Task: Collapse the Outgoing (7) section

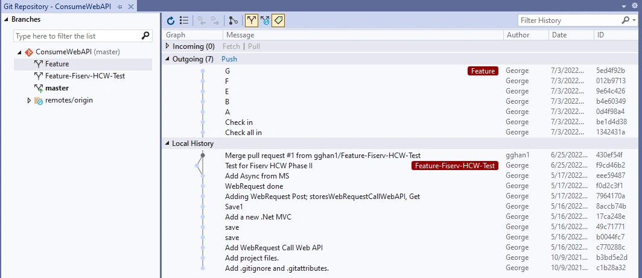Action: 167,59
